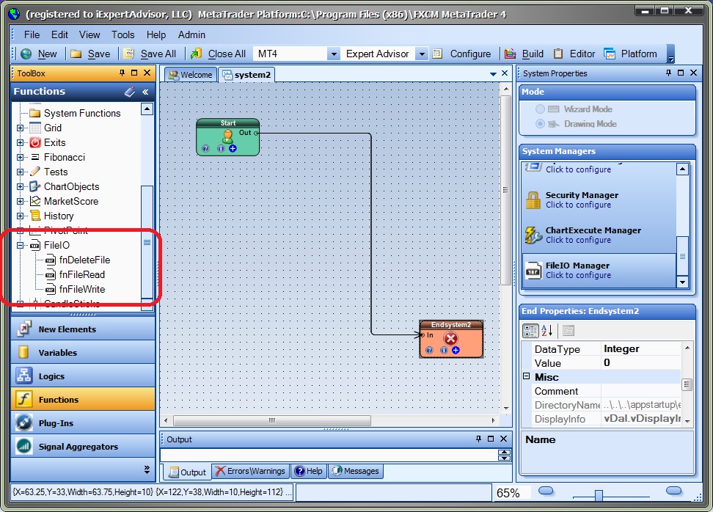Switch to the Errors\Warnings tab
The image size is (713, 512).
pos(250,471)
